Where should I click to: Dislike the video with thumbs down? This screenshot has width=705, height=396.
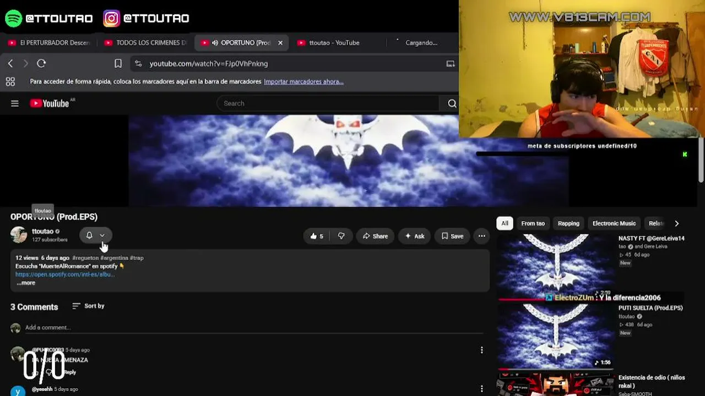click(341, 236)
